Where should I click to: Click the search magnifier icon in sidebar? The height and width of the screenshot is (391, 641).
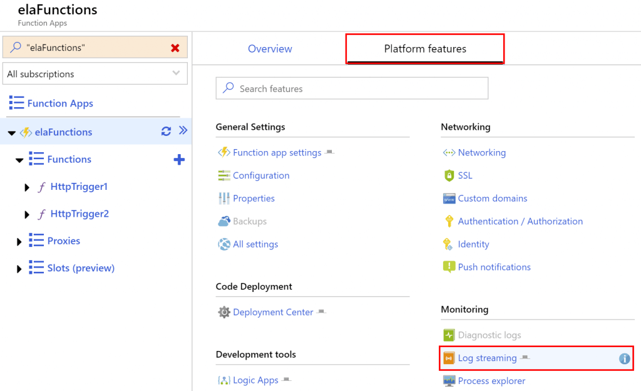pos(16,47)
